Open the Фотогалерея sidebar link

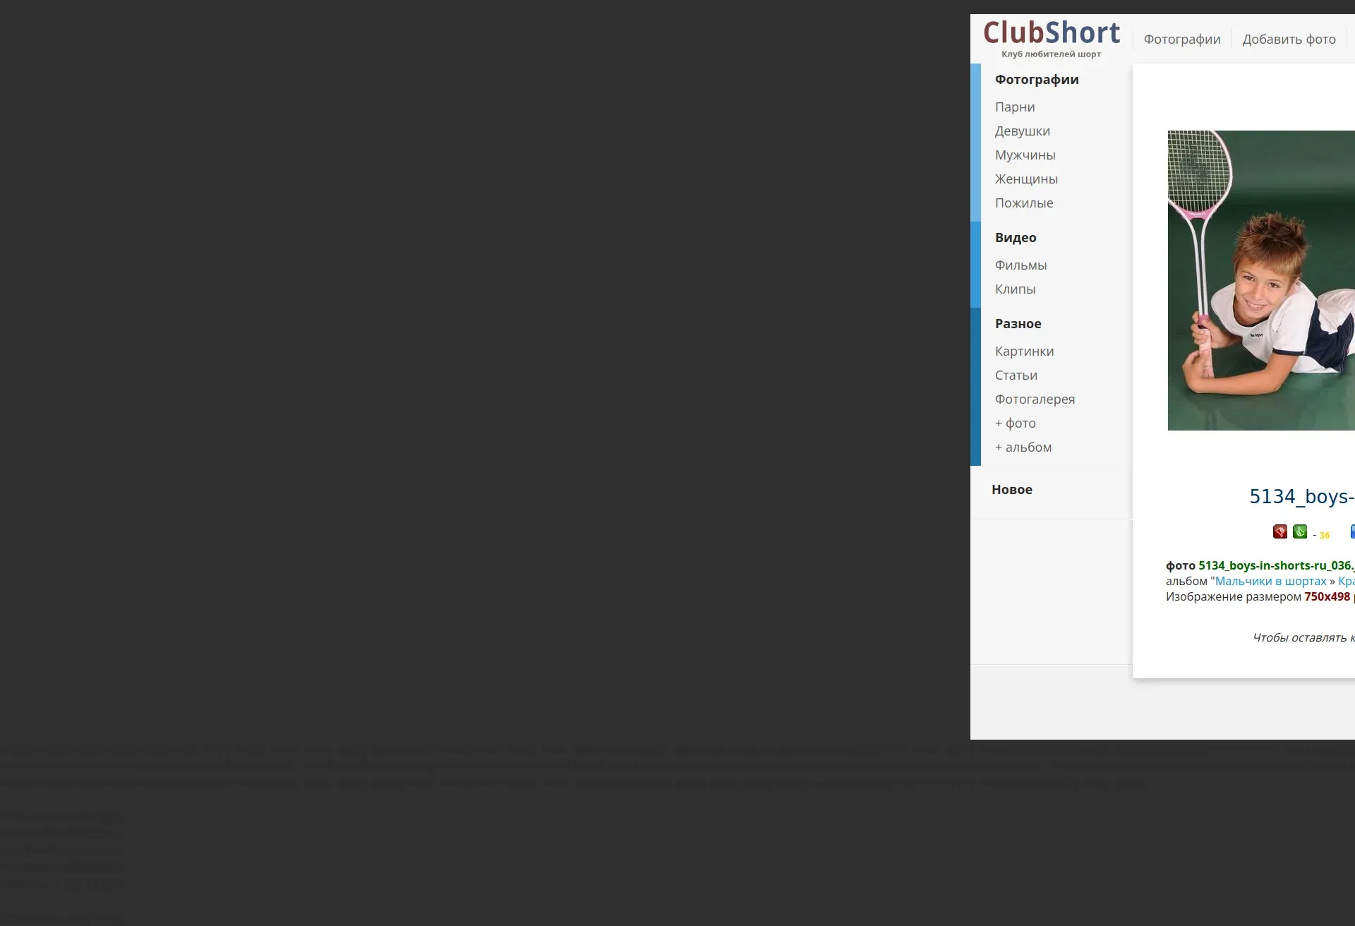click(x=1035, y=399)
